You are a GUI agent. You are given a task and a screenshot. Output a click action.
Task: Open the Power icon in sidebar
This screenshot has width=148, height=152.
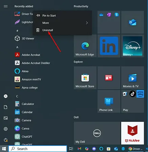tap(6, 140)
